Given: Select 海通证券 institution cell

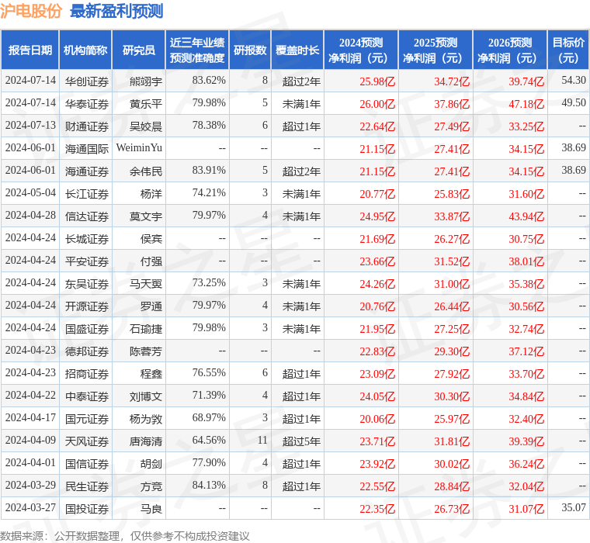Looking at the screenshot, I should coord(87,171).
